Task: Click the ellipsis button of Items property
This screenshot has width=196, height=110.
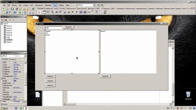Action: pos(23,101)
